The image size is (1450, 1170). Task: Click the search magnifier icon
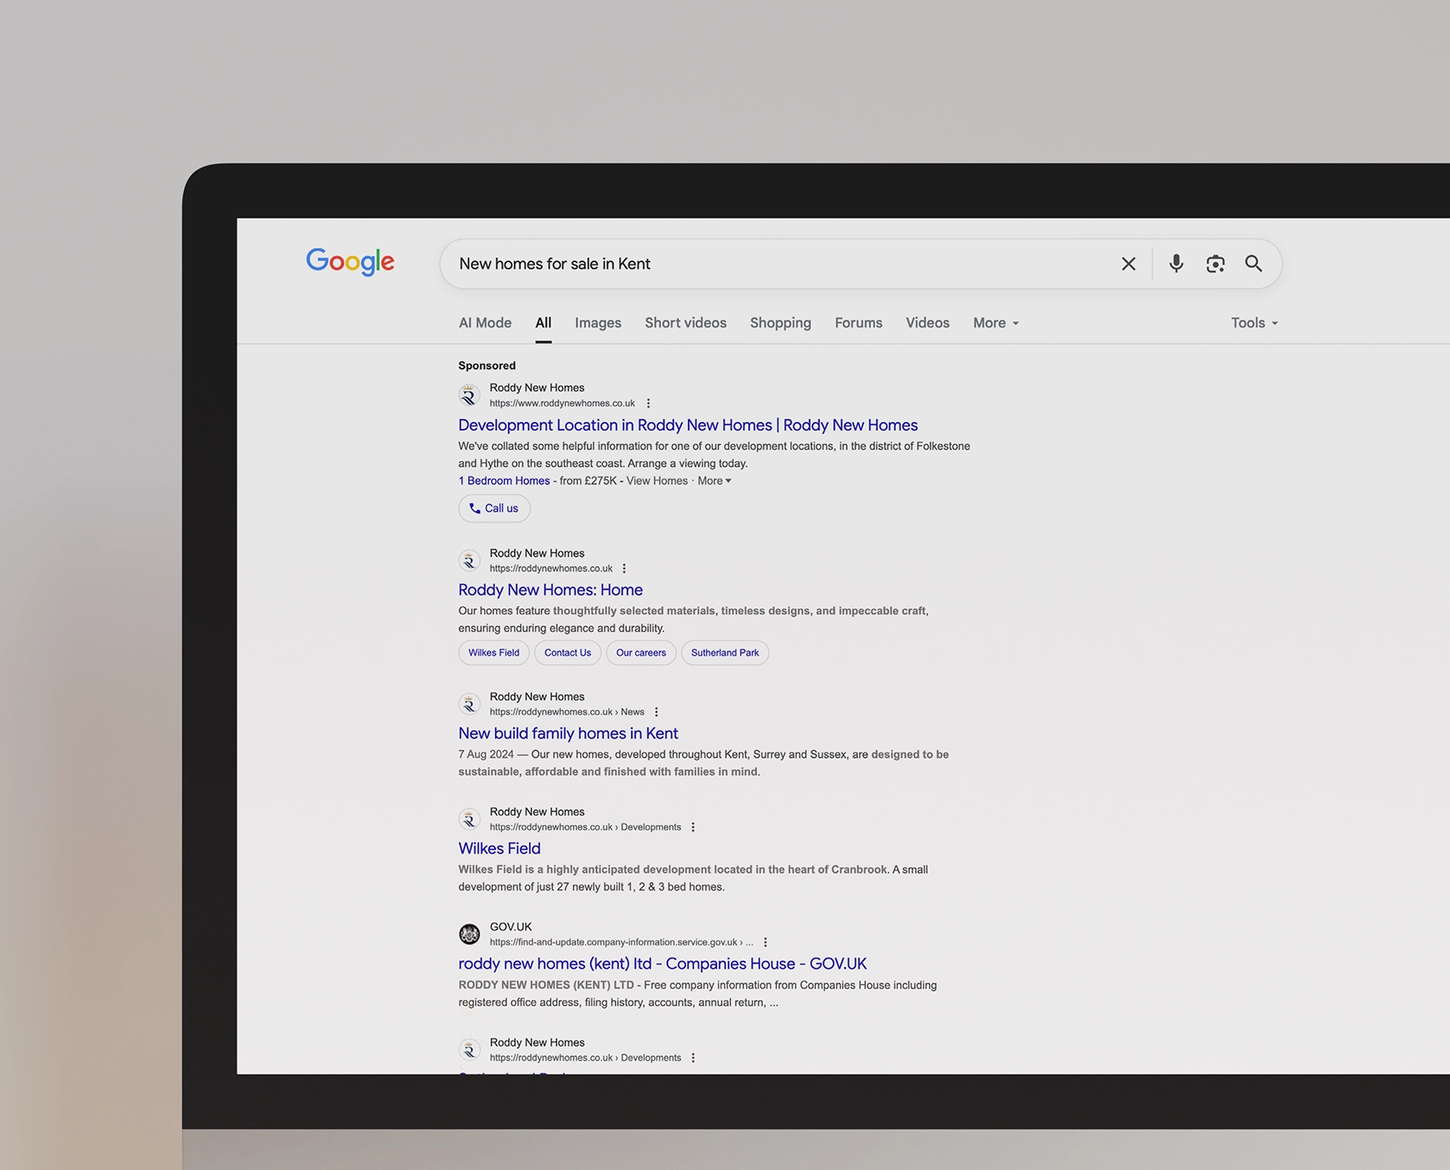(1254, 264)
